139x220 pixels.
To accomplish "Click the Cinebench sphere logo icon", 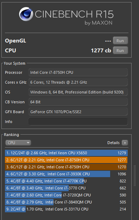I will coord(26,14).
